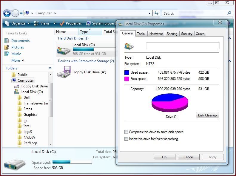This screenshot has width=236, height=176.
Task: Open recent pages dropdown beside Forward arrow
Action: 21,13
